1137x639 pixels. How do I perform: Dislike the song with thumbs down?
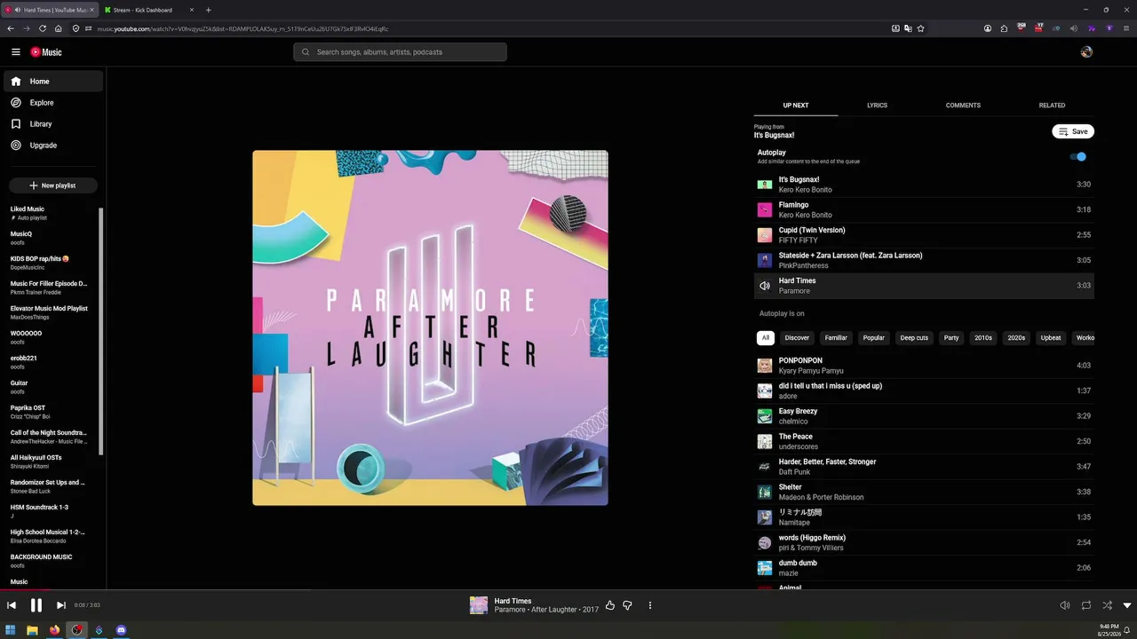point(627,605)
